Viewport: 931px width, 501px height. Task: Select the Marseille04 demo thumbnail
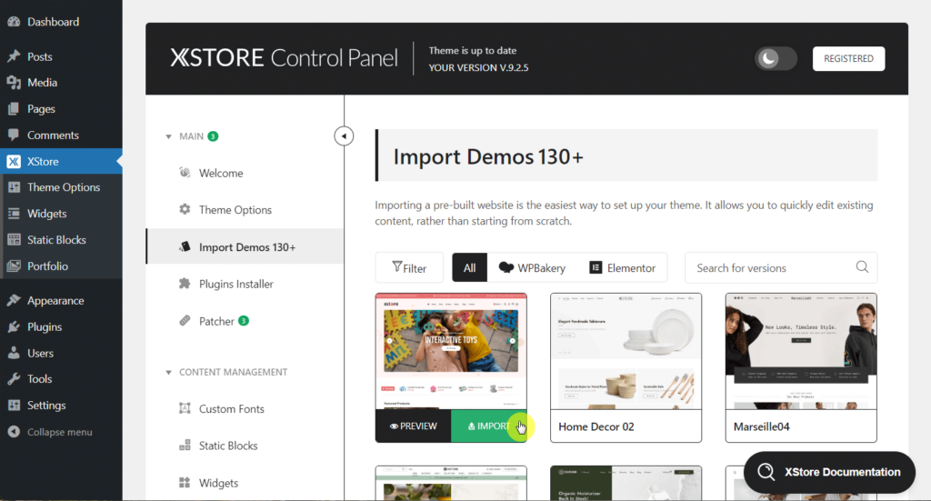click(801, 351)
